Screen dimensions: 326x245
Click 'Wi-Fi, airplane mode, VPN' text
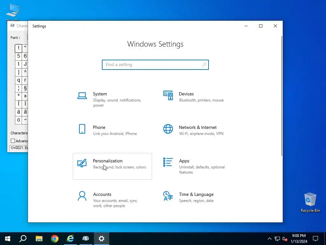click(201, 134)
